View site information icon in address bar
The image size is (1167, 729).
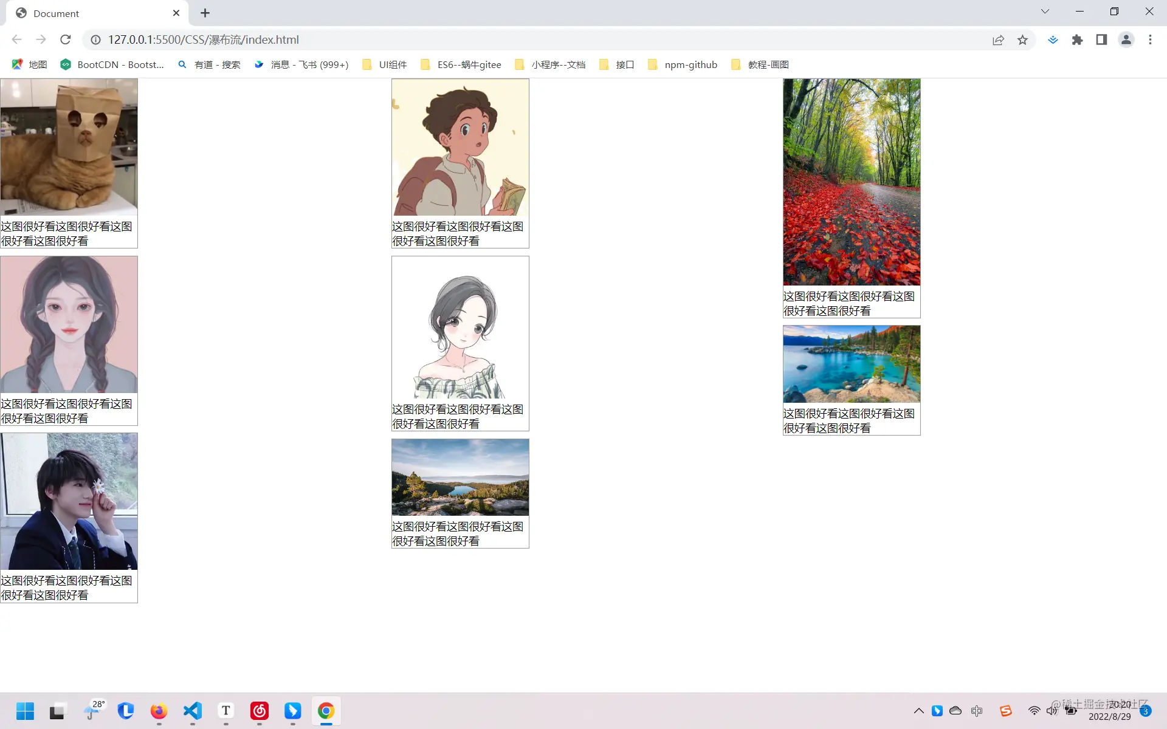[x=95, y=39]
